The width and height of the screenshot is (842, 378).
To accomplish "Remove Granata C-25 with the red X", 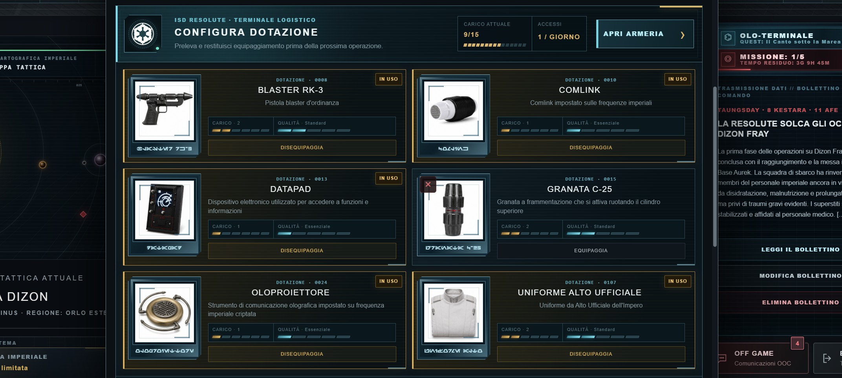I will (x=428, y=184).
